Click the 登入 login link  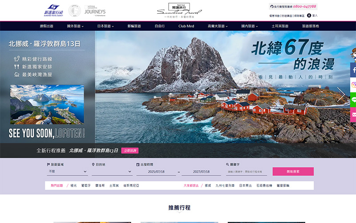[315, 16]
